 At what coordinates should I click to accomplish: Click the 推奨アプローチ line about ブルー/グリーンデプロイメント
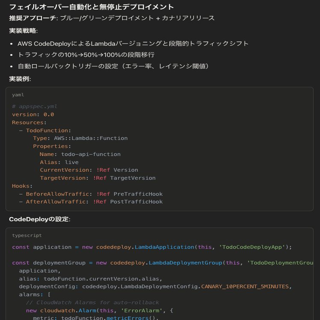click(x=112, y=18)
